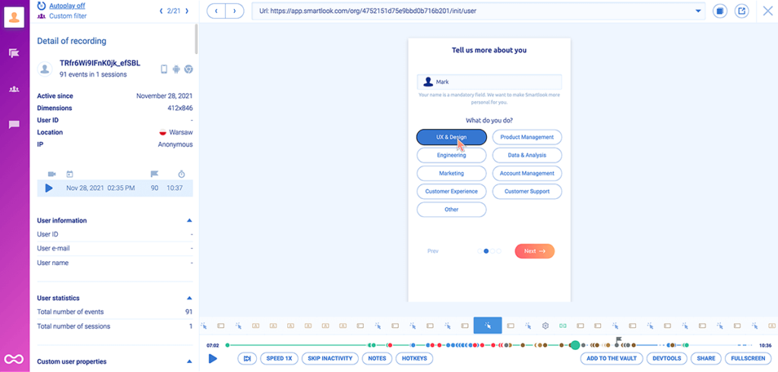Select the Engineering option in the form
Image resolution: width=778 pixels, height=372 pixels.
click(x=451, y=155)
